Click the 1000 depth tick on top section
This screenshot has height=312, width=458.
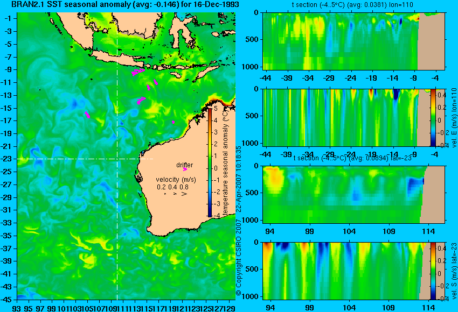tap(250, 67)
